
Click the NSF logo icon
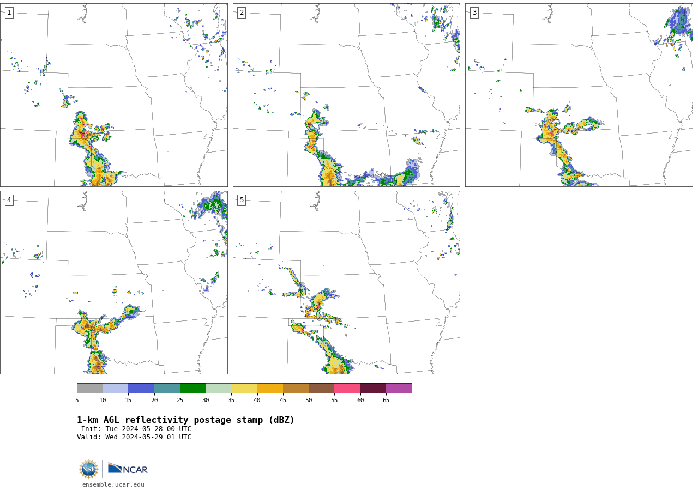coord(89,469)
